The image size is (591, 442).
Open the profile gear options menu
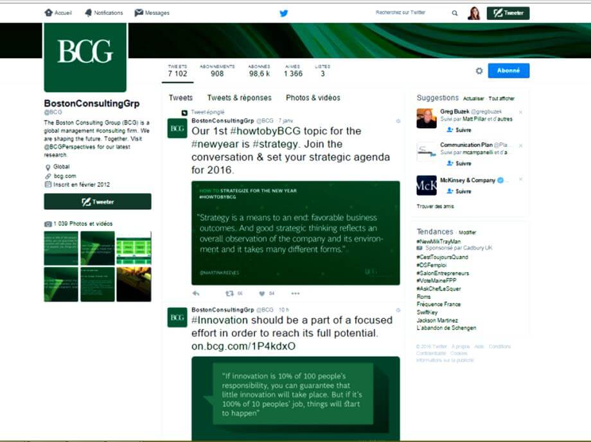coord(479,71)
